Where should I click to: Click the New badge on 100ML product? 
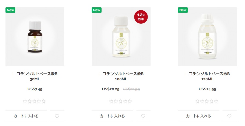click(97, 10)
